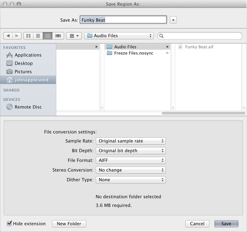247x232 pixels.
Task: Switch to icon view
Action: pos(28,36)
